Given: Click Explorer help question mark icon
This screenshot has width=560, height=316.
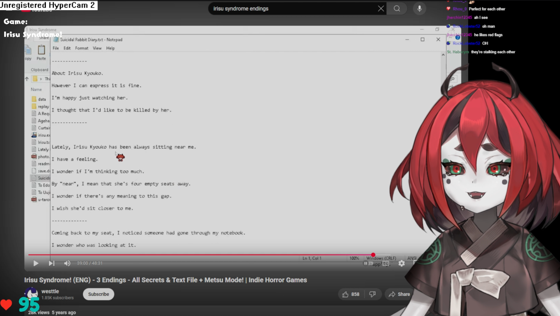Looking at the screenshot, I should point(458,37).
